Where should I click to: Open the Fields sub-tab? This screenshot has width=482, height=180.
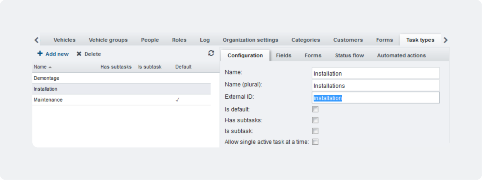tap(283, 55)
